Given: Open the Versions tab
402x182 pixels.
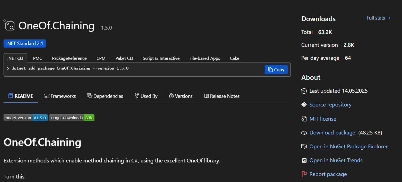Looking at the screenshot, I should pyautogui.click(x=181, y=96).
